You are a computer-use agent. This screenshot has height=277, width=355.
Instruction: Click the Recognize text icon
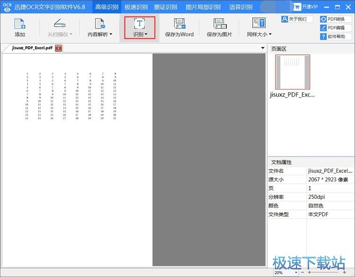pos(140,24)
